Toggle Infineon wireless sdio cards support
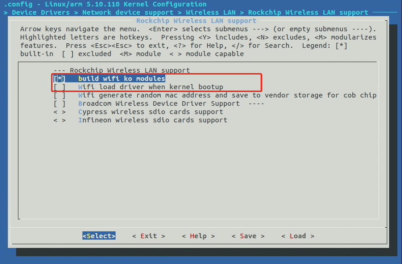 coord(59,120)
